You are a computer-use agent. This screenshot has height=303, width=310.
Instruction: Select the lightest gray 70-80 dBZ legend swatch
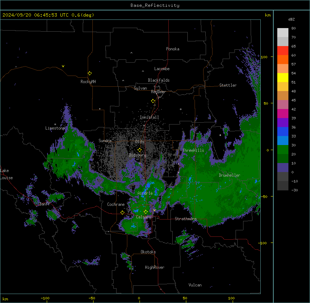(283, 33)
